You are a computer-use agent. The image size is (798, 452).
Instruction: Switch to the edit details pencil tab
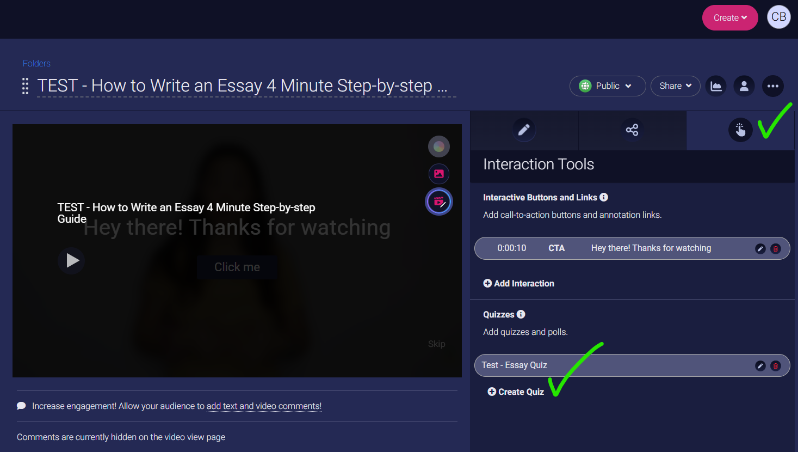(x=524, y=130)
